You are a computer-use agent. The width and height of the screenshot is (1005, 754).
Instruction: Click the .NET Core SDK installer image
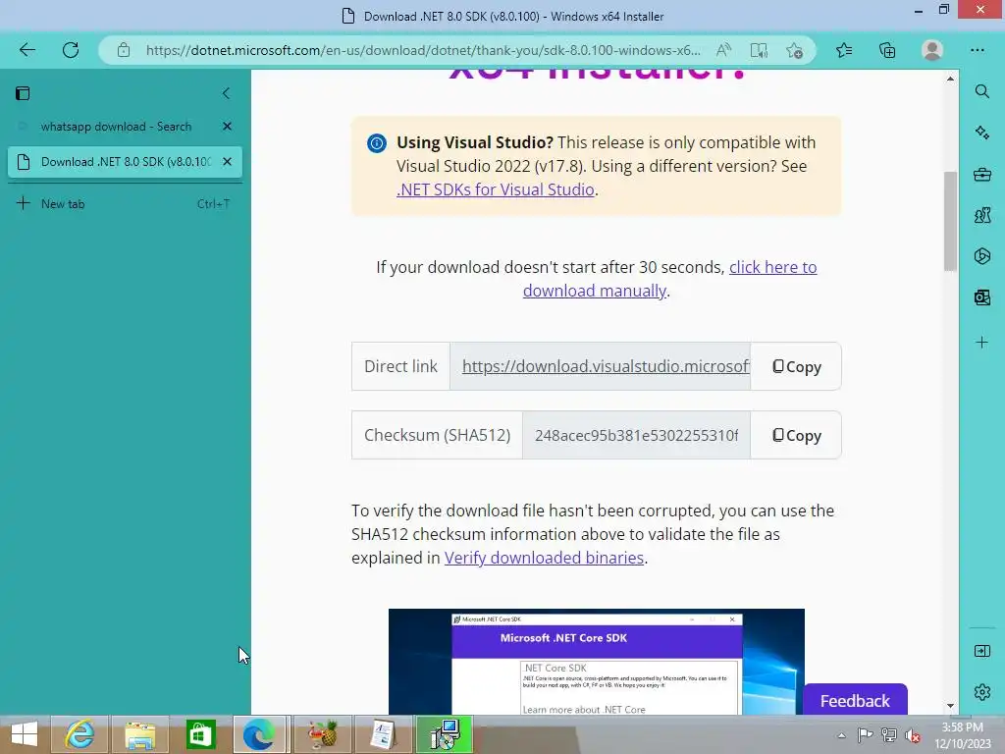point(596,662)
